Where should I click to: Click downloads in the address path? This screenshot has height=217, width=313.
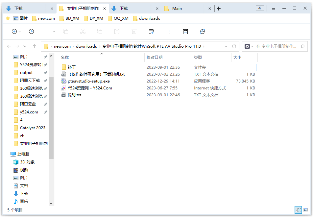coord(86,46)
